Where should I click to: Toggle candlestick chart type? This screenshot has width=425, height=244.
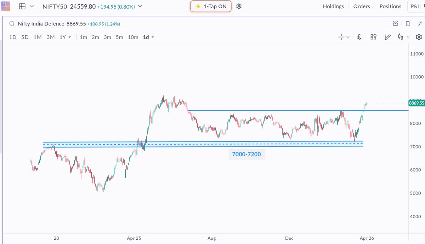click(401, 37)
